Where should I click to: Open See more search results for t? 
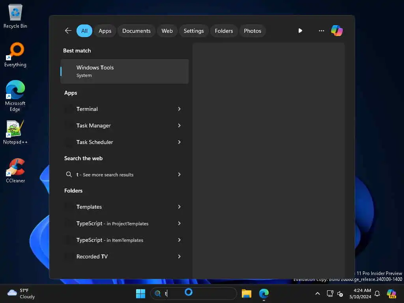click(124, 174)
